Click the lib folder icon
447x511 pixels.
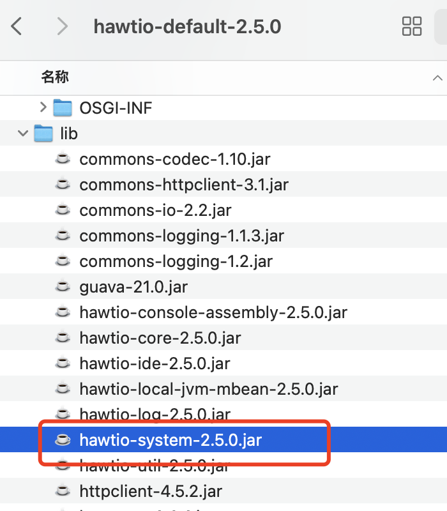pos(43,133)
